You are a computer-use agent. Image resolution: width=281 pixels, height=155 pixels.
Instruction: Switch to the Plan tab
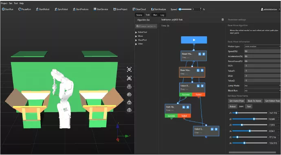tap(155, 15)
